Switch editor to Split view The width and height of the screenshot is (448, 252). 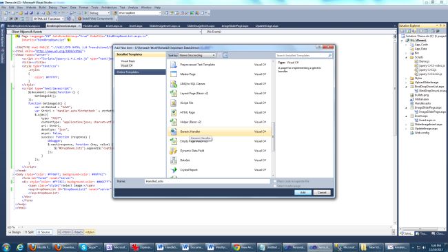pyautogui.click(x=29, y=232)
